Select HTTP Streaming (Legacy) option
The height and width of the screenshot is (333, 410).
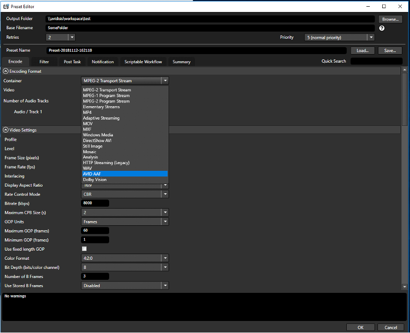tap(125, 163)
